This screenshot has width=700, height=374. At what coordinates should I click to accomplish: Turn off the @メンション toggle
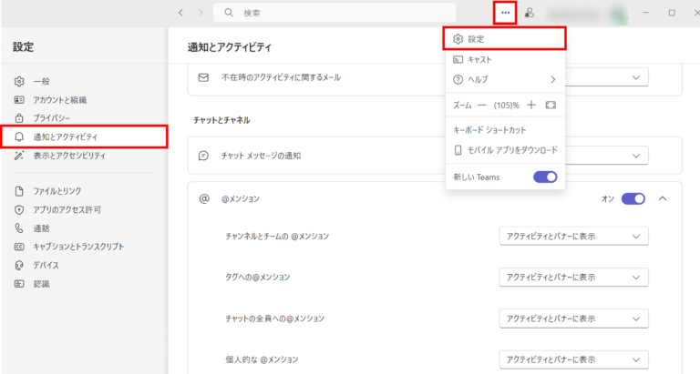pos(633,198)
